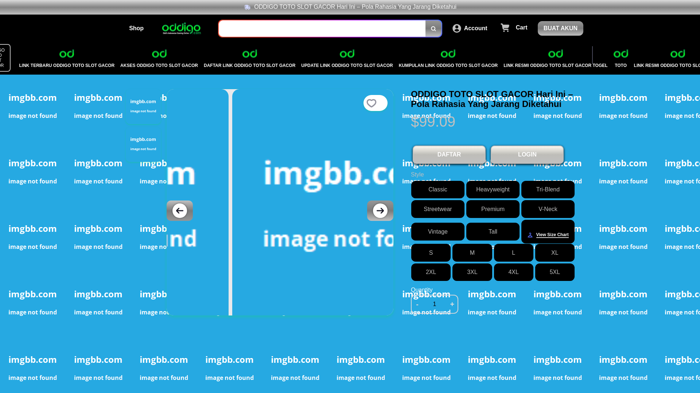Image resolution: width=700 pixels, height=393 pixels.
Task: Open the Shop menu item
Action: click(x=136, y=28)
